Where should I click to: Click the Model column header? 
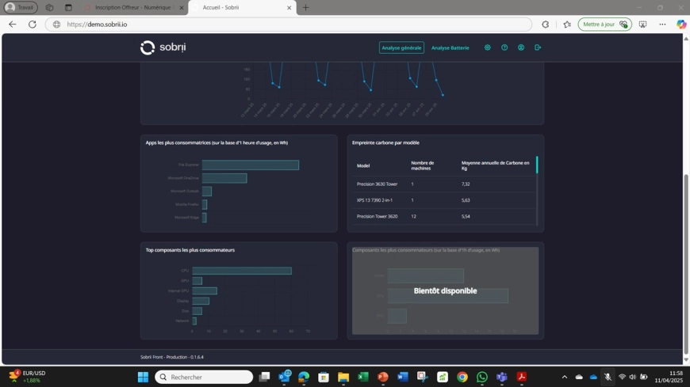coord(363,165)
